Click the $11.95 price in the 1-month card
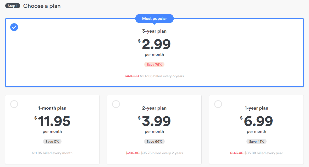Screen dimensions: 309x167 click(52, 121)
